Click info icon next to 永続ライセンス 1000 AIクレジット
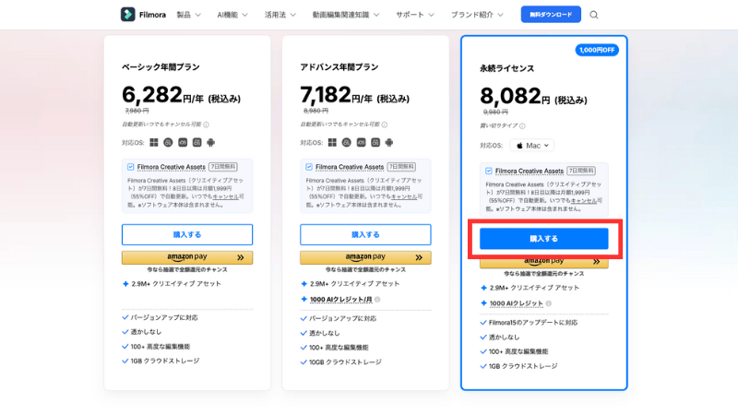 click(549, 303)
